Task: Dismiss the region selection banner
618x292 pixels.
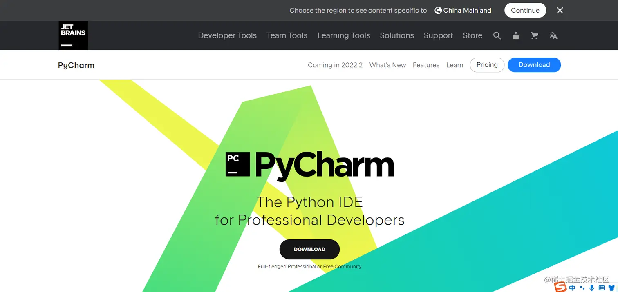Action: point(560,11)
